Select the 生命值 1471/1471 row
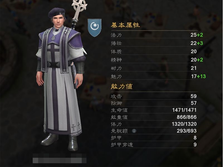223x167 pixels. pyautogui.click(x=155, y=110)
